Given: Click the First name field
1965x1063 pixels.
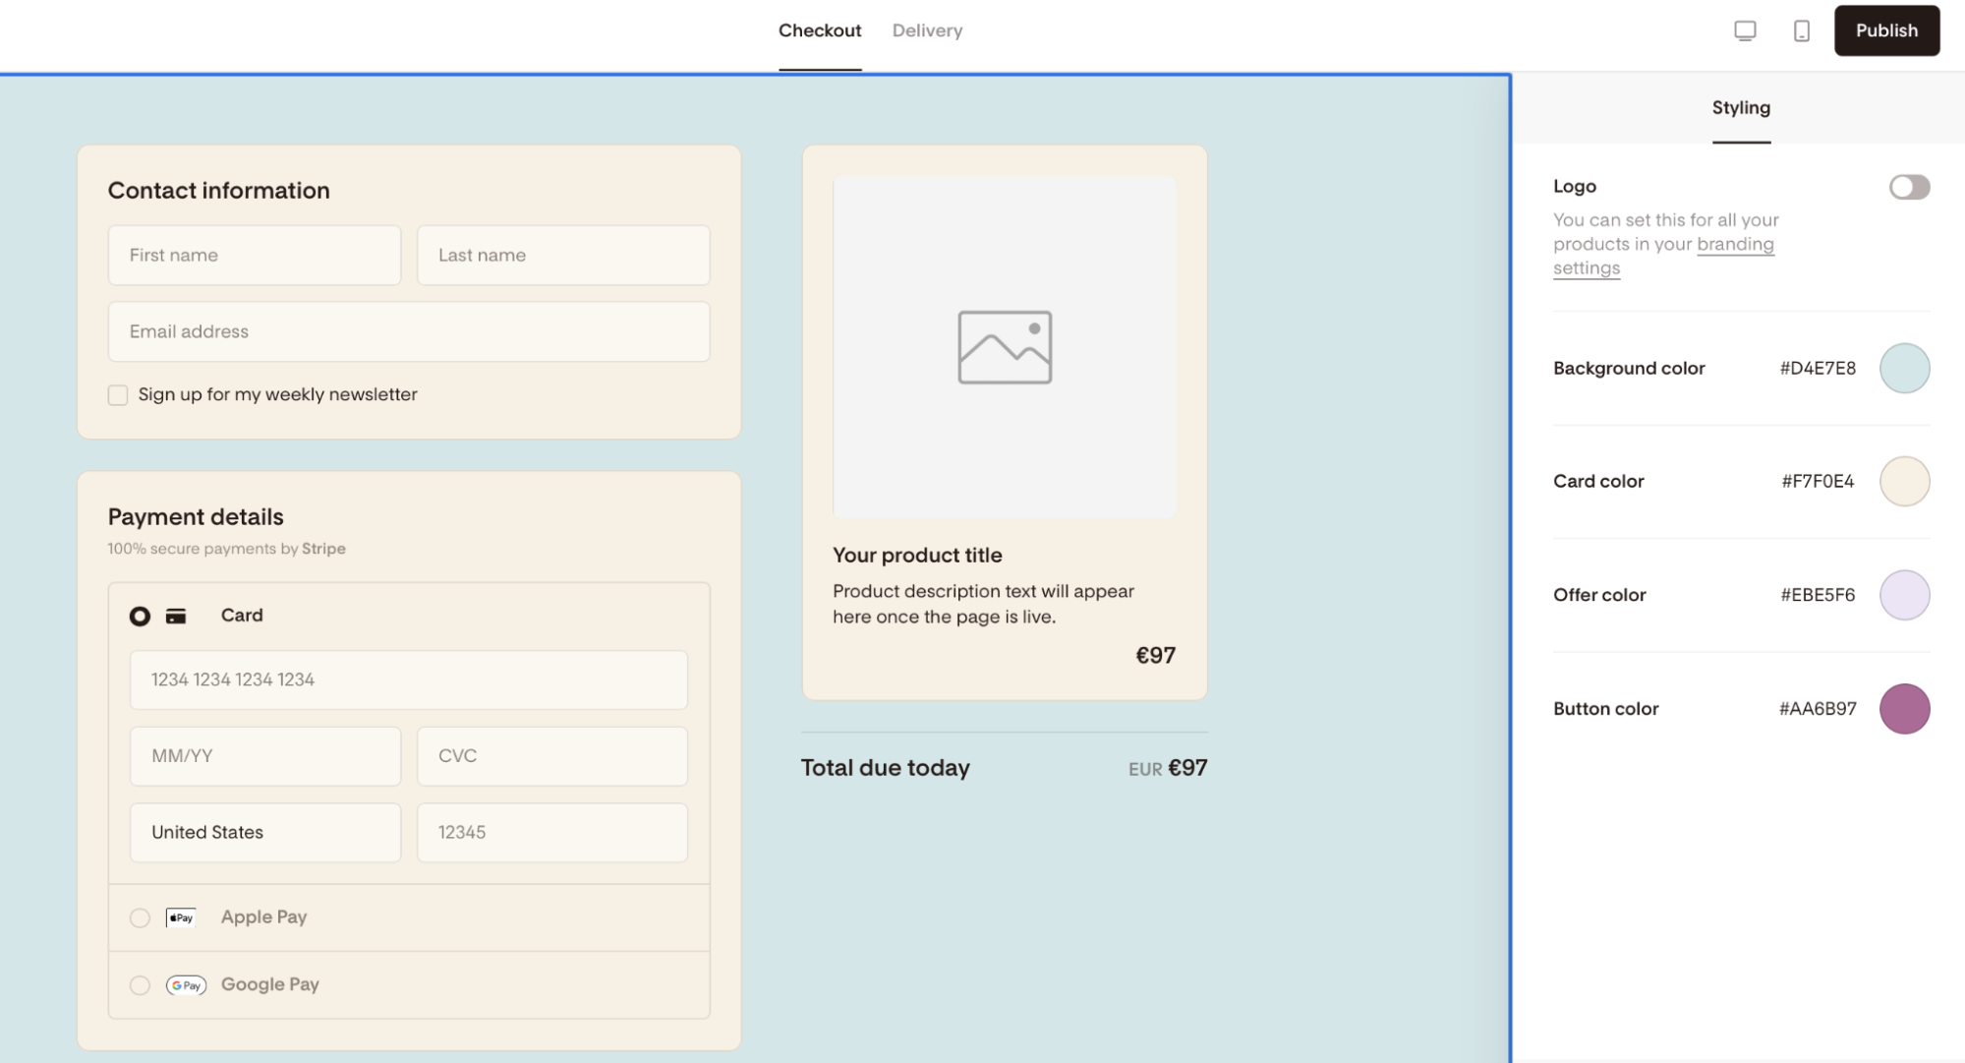Looking at the screenshot, I should [255, 256].
